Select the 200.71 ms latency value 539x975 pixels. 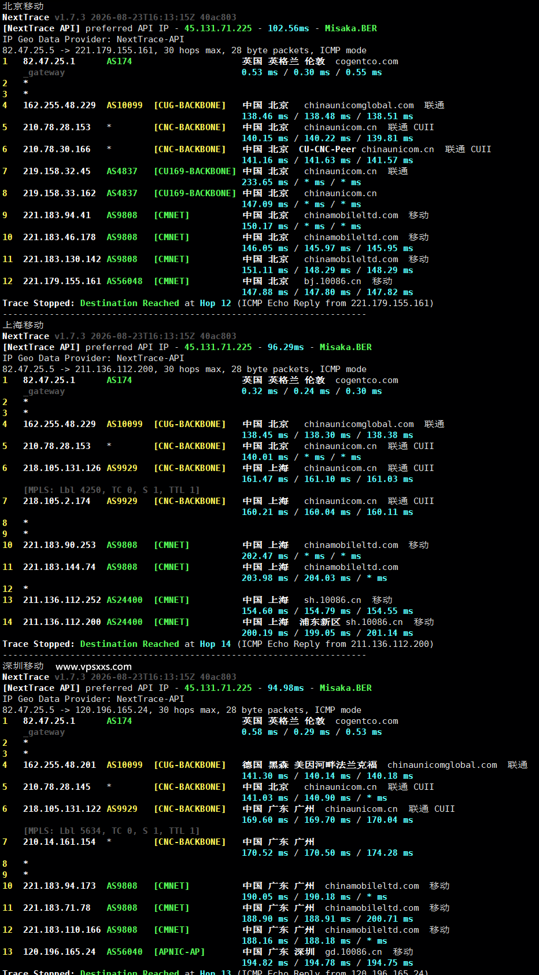[x=390, y=919]
